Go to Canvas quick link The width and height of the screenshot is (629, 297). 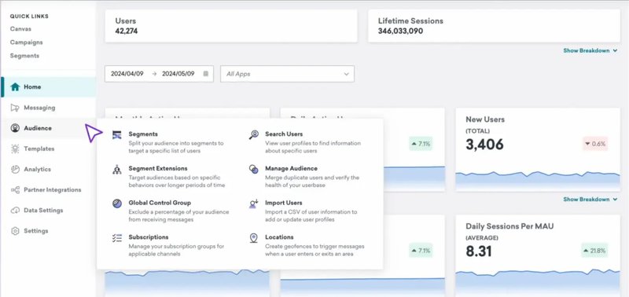pyautogui.click(x=20, y=29)
